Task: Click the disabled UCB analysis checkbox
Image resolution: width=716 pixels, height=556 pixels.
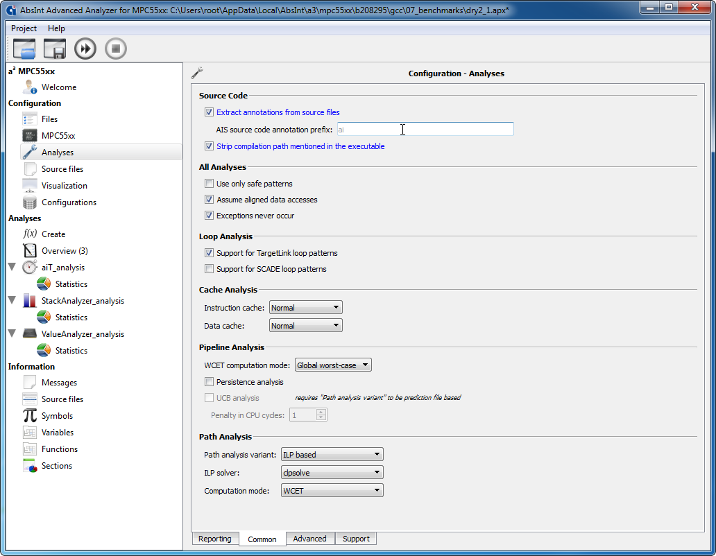Action: point(209,398)
